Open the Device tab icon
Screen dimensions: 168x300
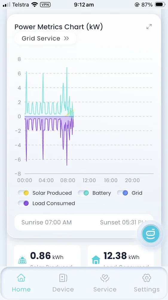[63, 278]
